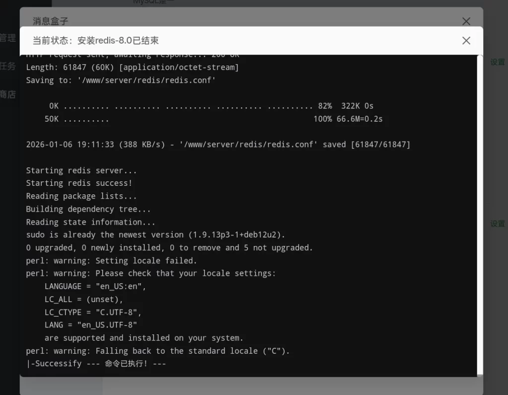Click the 当前状态 install status header text
This screenshot has width=508, height=395.
[96, 41]
